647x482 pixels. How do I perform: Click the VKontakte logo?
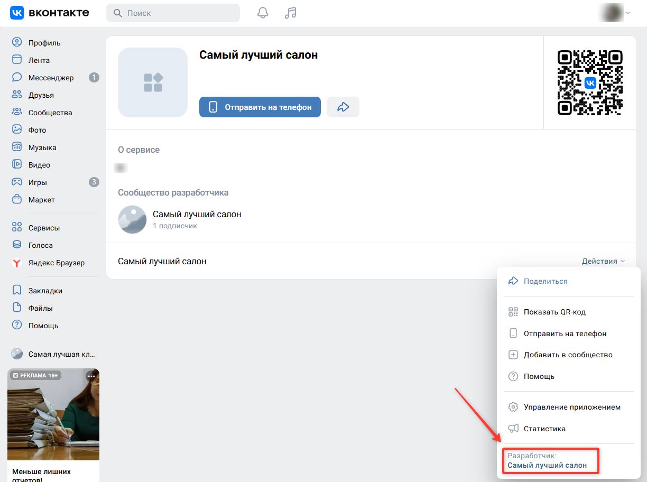[50, 13]
